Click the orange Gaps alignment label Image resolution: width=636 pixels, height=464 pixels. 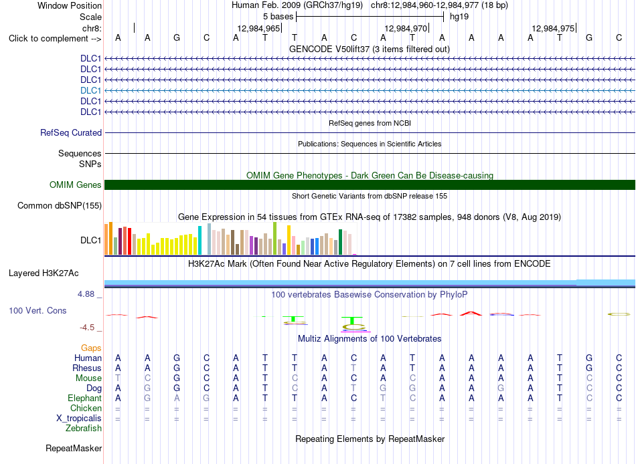(x=91, y=348)
